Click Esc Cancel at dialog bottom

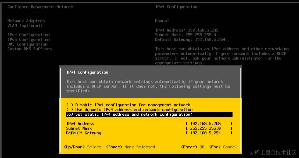click(223, 147)
